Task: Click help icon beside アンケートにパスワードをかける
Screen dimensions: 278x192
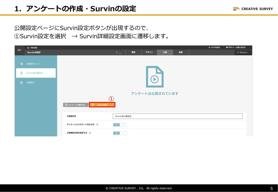Action: (x=97, y=125)
